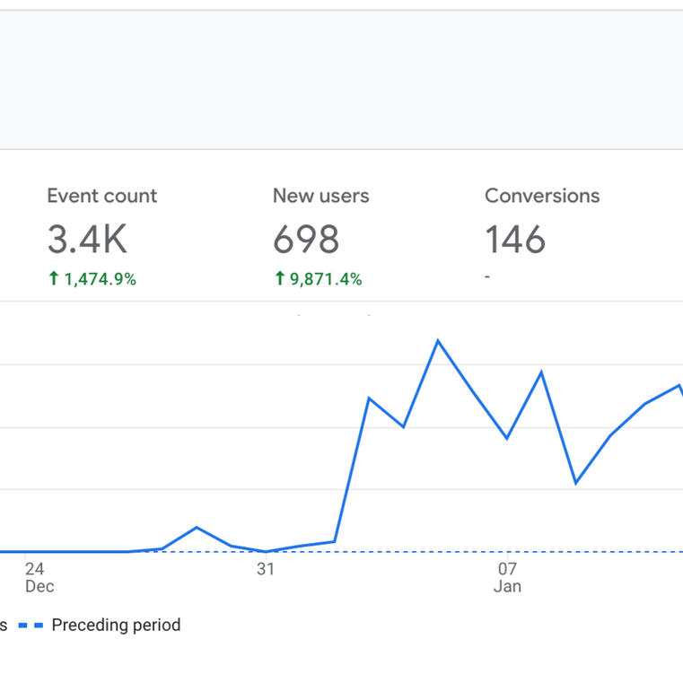
Task: Select the Event count metric tab
Action: coord(101,196)
